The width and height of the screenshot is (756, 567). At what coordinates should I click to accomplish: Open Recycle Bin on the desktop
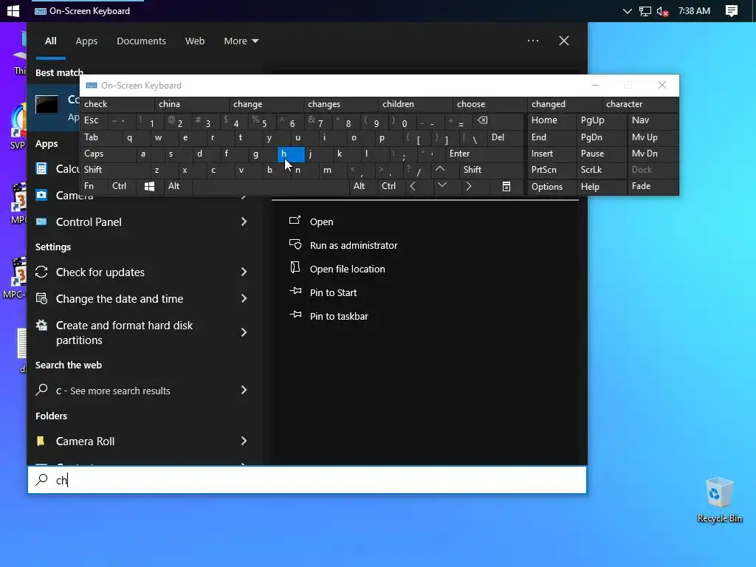(x=719, y=500)
